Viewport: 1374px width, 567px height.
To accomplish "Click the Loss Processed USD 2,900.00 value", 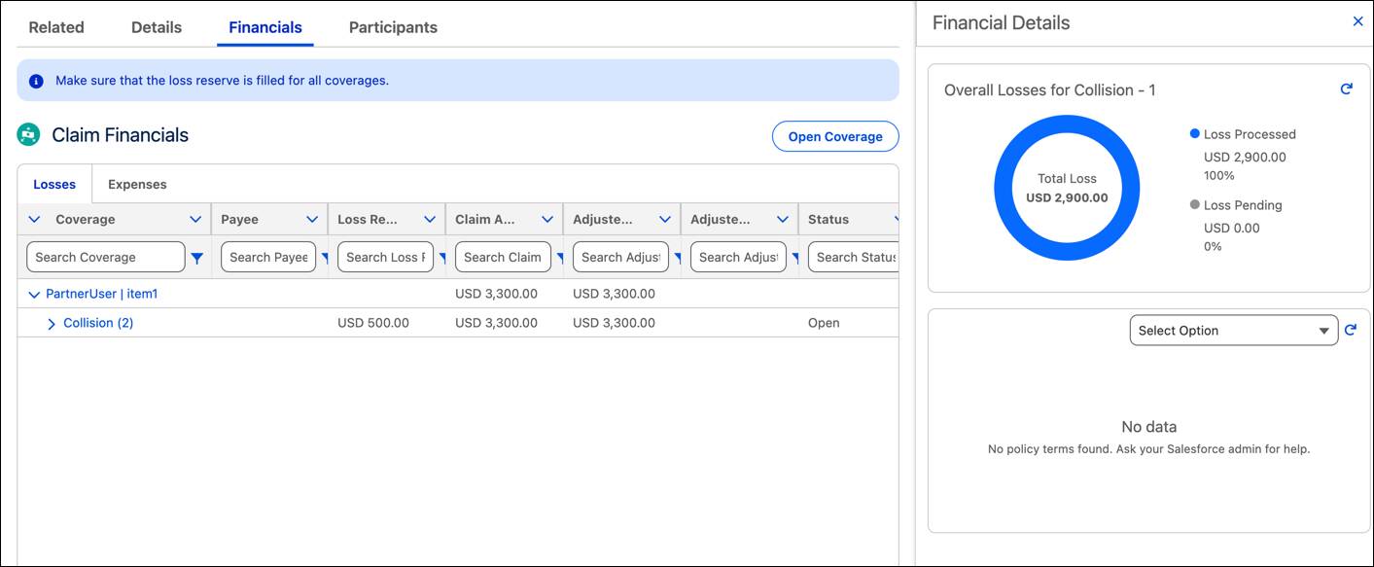I will click(1245, 158).
